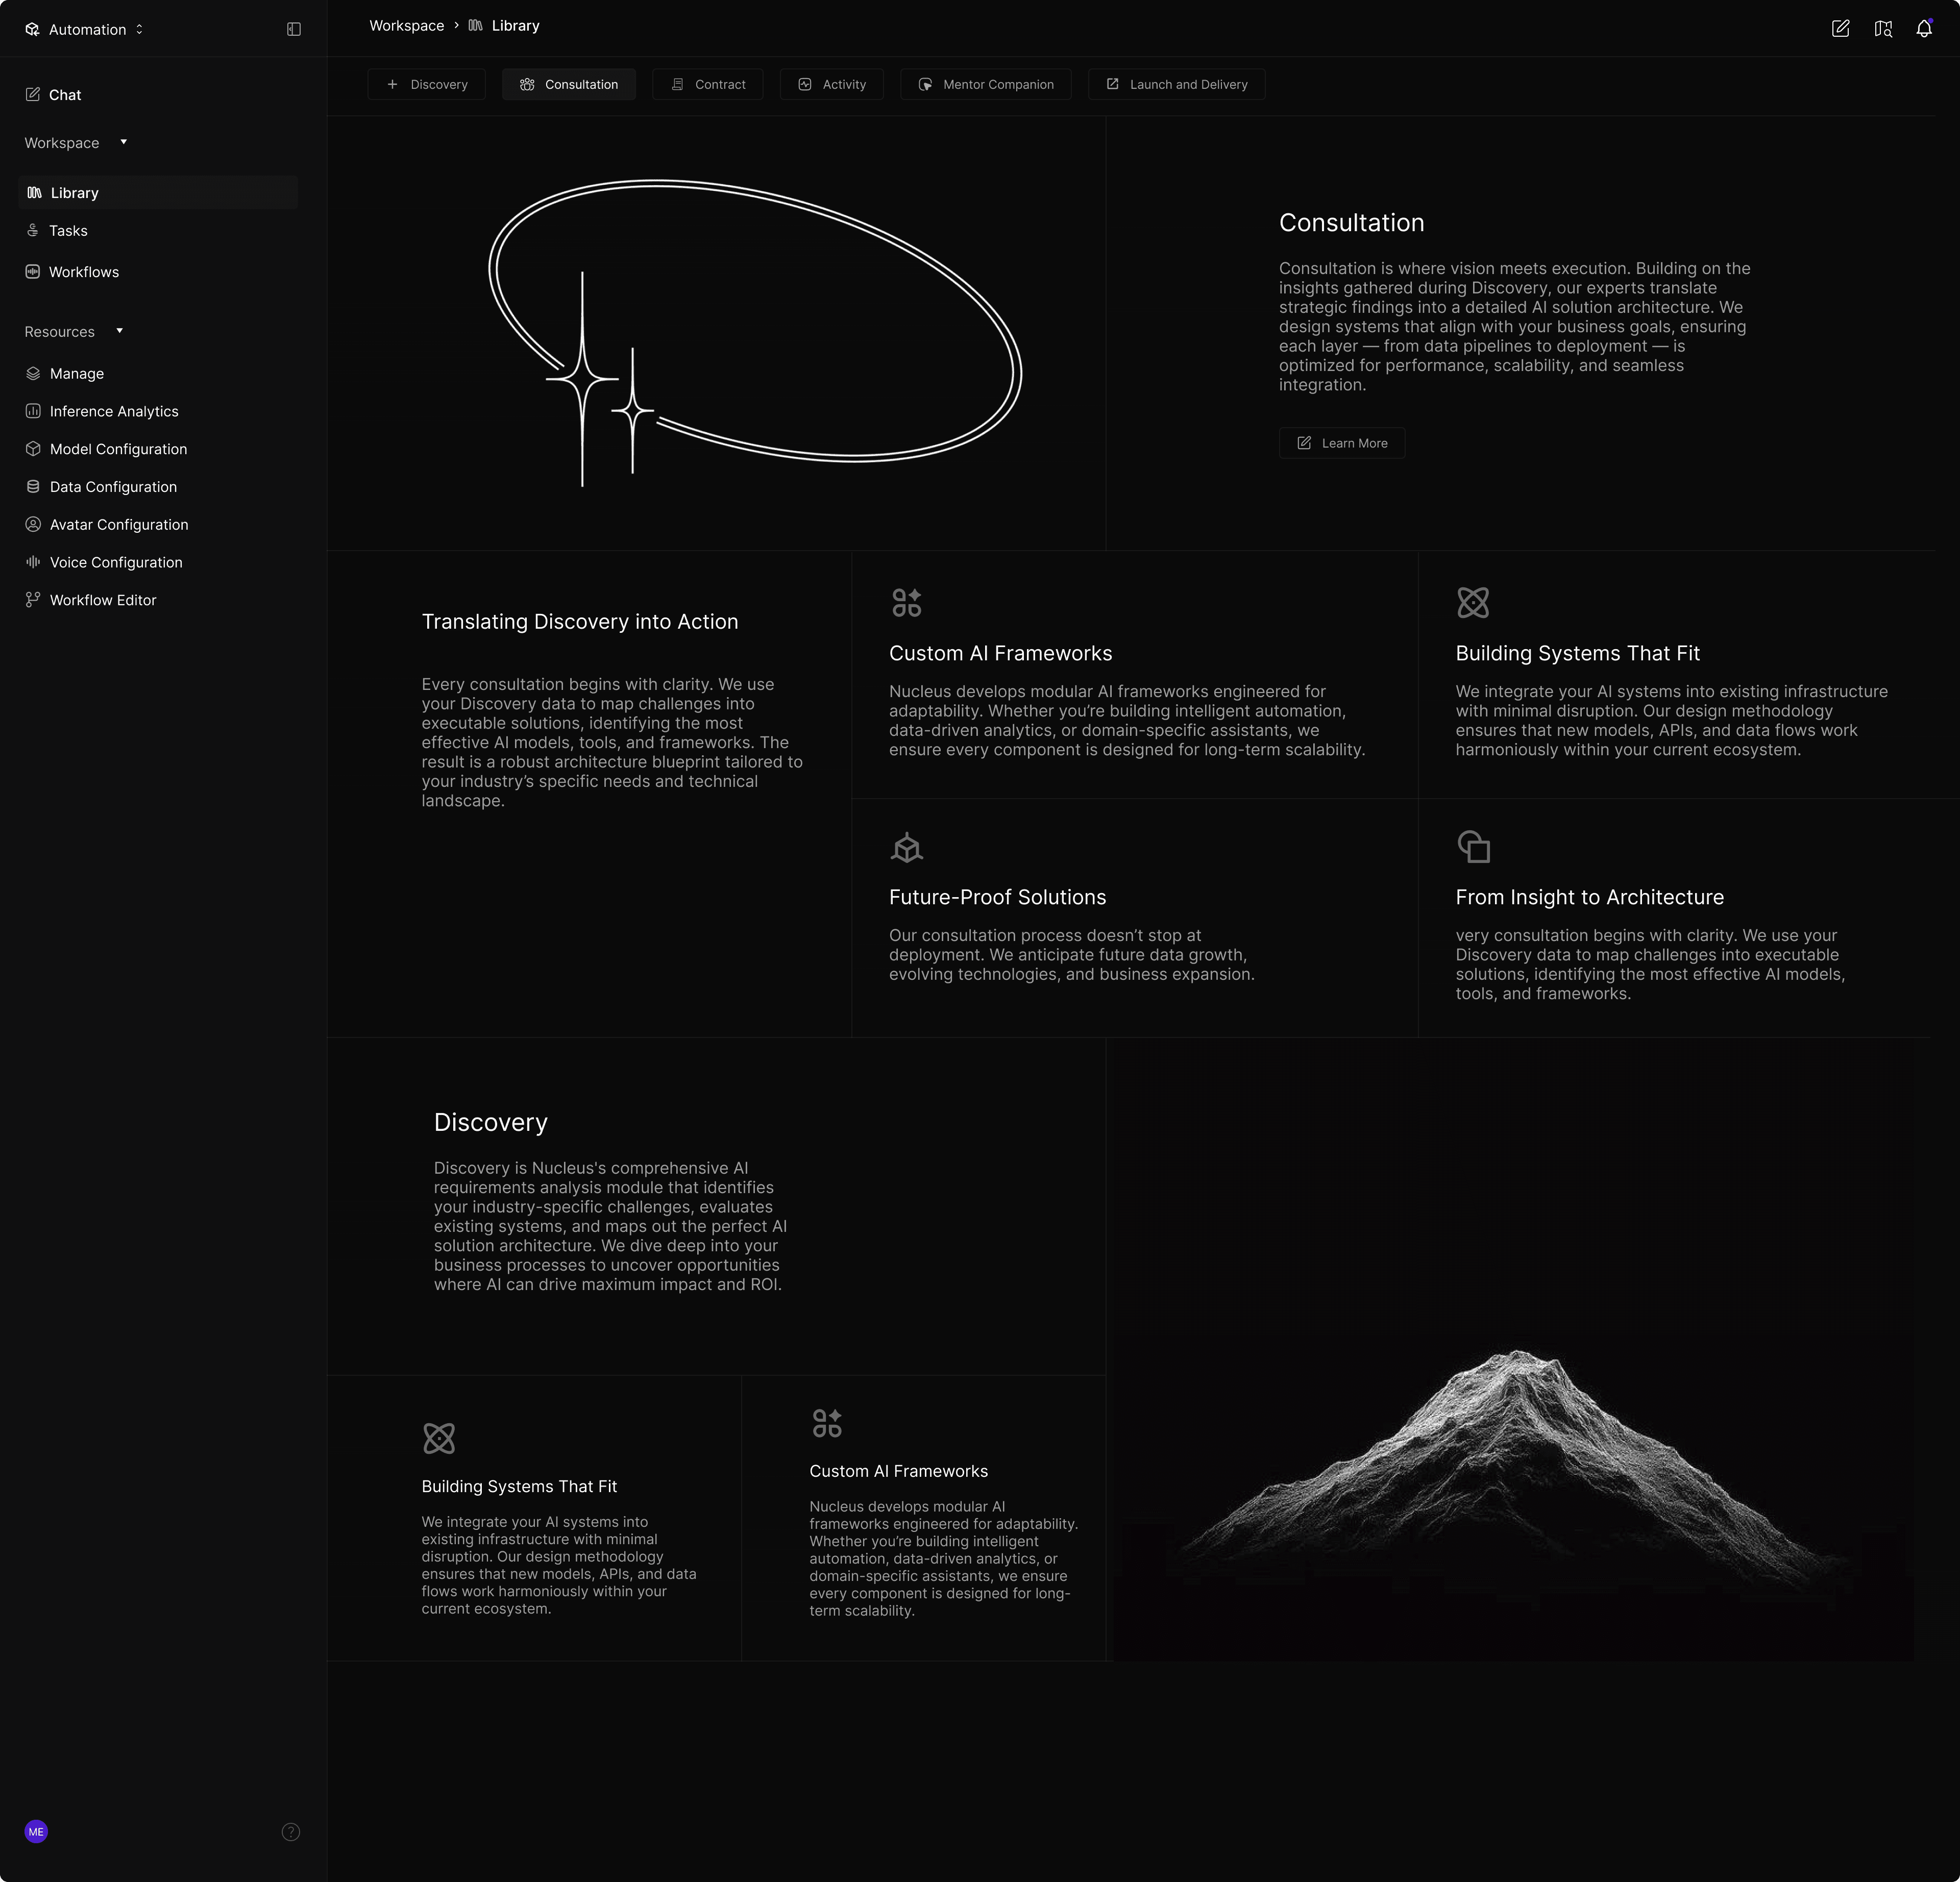Click the ME user avatar
Screen dimensions: 1960x1882
(36, 1832)
